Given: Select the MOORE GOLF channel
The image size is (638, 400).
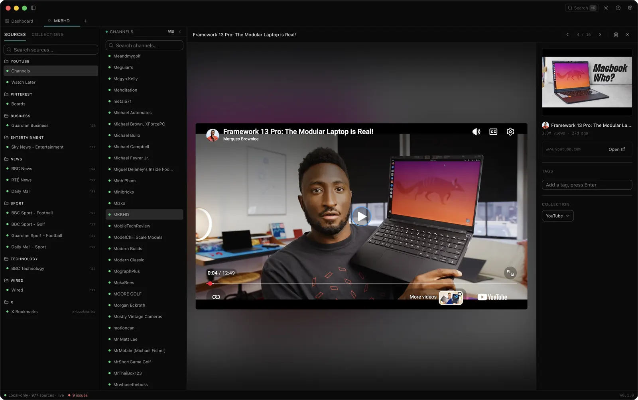Looking at the screenshot, I should point(144,294).
